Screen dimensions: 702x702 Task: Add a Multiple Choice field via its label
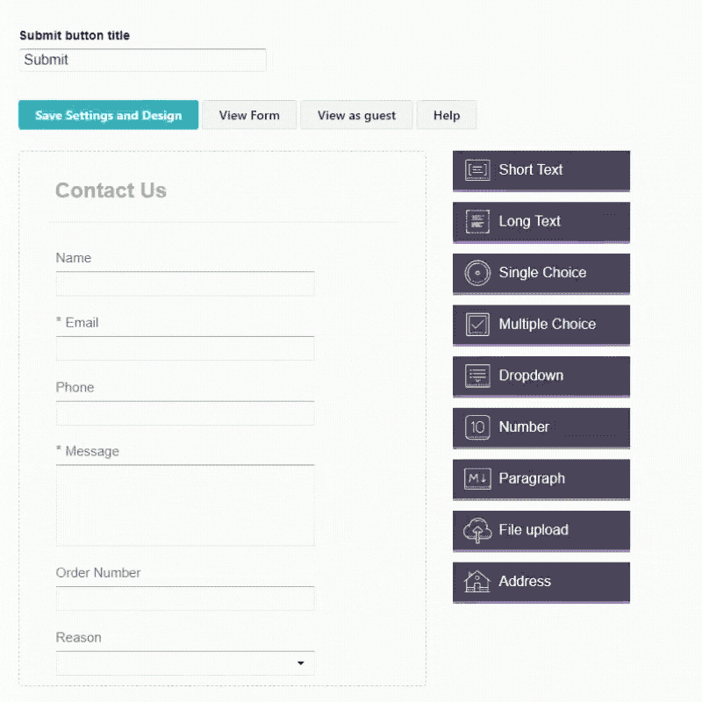pyautogui.click(x=548, y=324)
